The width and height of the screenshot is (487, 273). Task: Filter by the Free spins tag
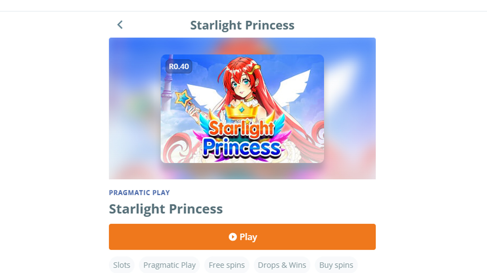pos(227,265)
